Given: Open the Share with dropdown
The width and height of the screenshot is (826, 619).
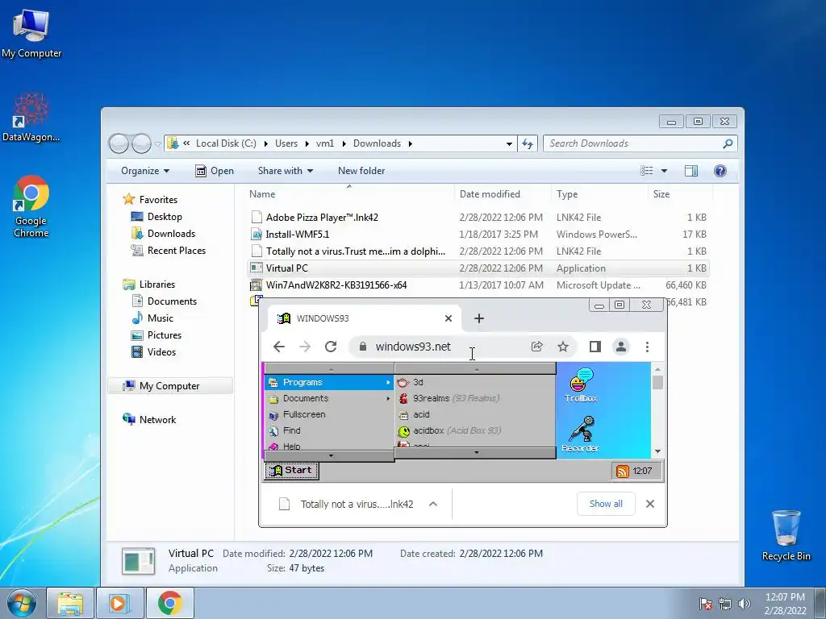Looking at the screenshot, I should (x=285, y=171).
